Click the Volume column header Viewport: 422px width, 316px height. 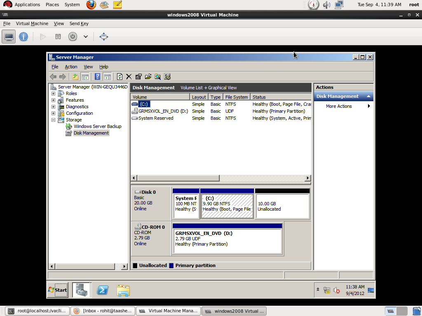160,97
